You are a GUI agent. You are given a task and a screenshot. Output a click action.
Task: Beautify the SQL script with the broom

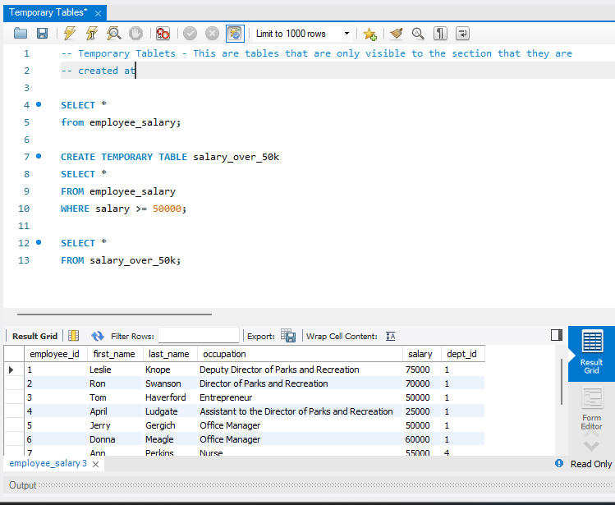point(396,34)
